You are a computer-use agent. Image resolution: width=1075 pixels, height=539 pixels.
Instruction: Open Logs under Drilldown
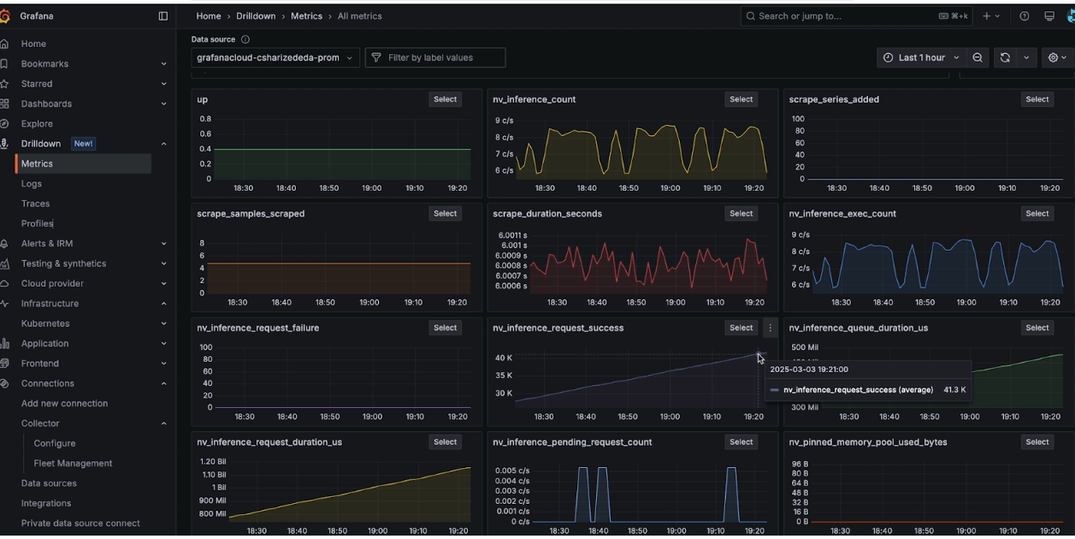[32, 184]
